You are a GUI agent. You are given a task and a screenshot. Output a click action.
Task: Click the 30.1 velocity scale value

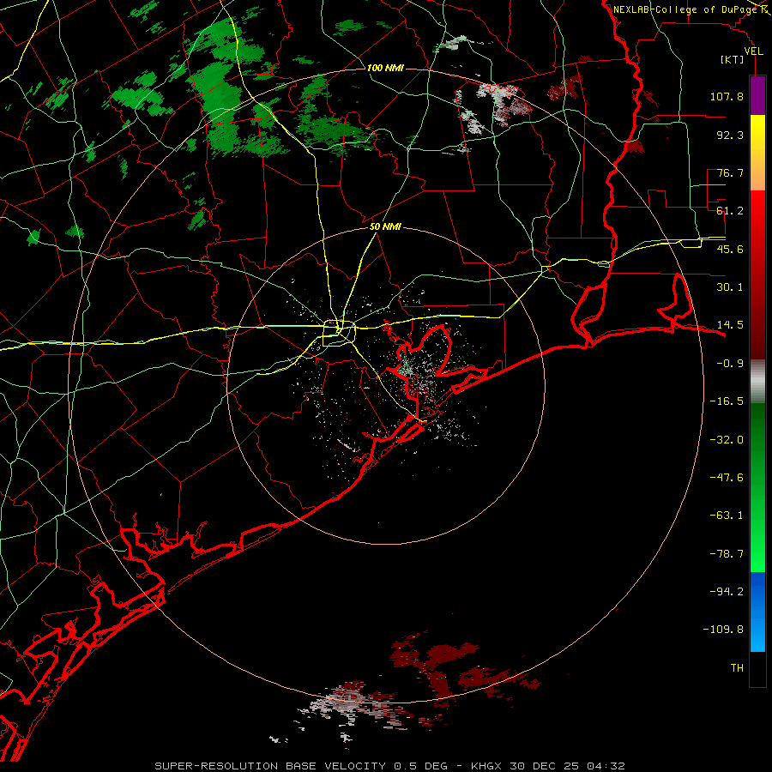[x=730, y=287]
